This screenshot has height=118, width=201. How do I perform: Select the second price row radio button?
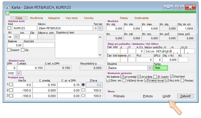pos(83,90)
